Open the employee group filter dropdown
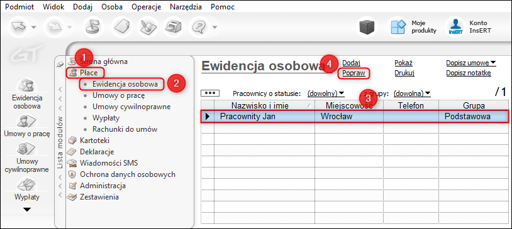 [412, 93]
